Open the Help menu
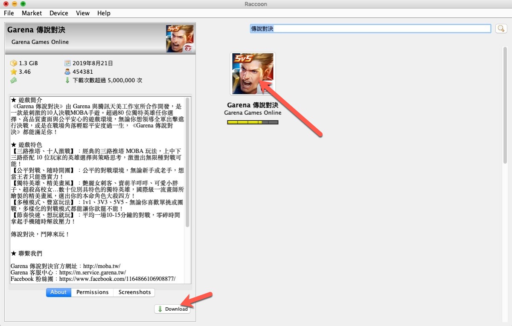The width and height of the screenshot is (512, 326). pos(104,13)
